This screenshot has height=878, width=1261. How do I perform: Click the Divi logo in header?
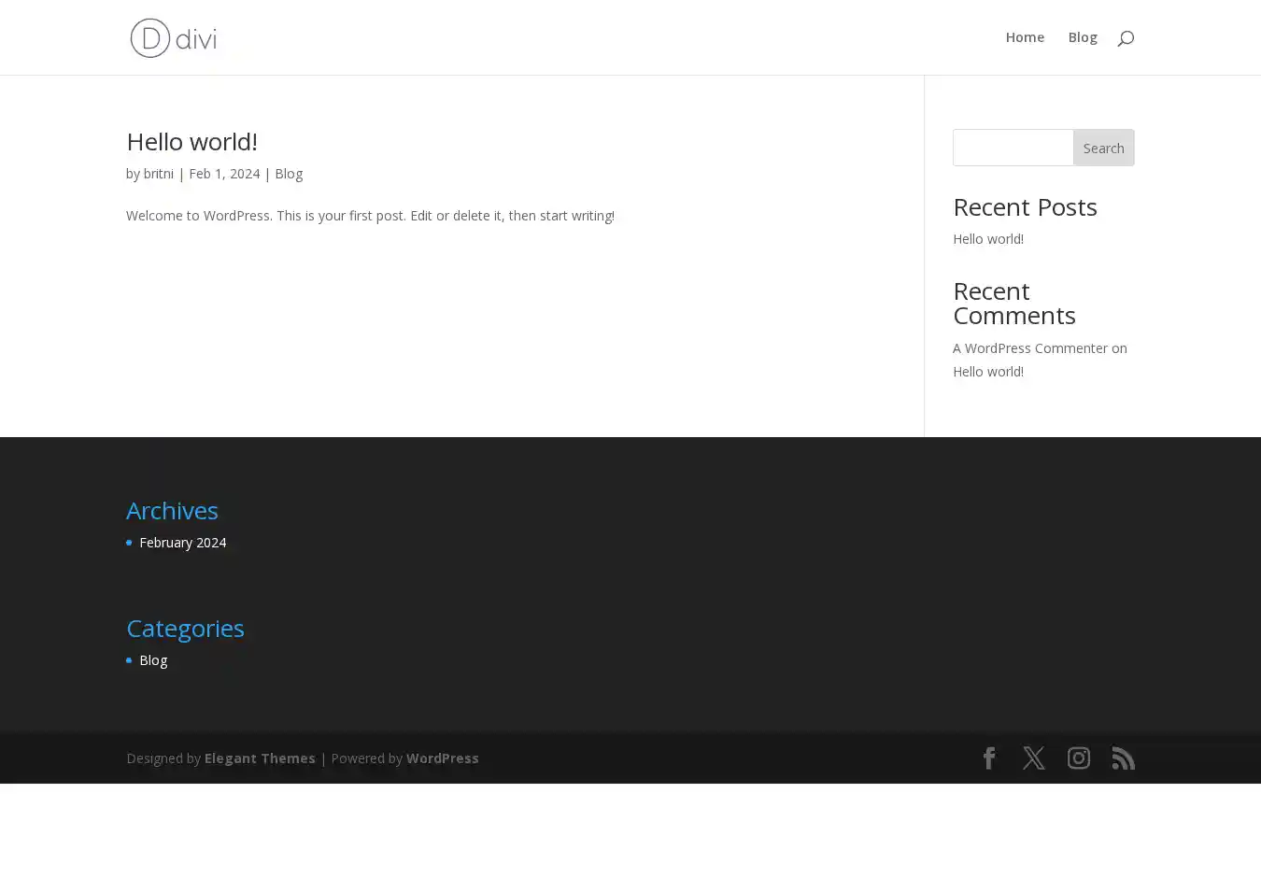[174, 37]
